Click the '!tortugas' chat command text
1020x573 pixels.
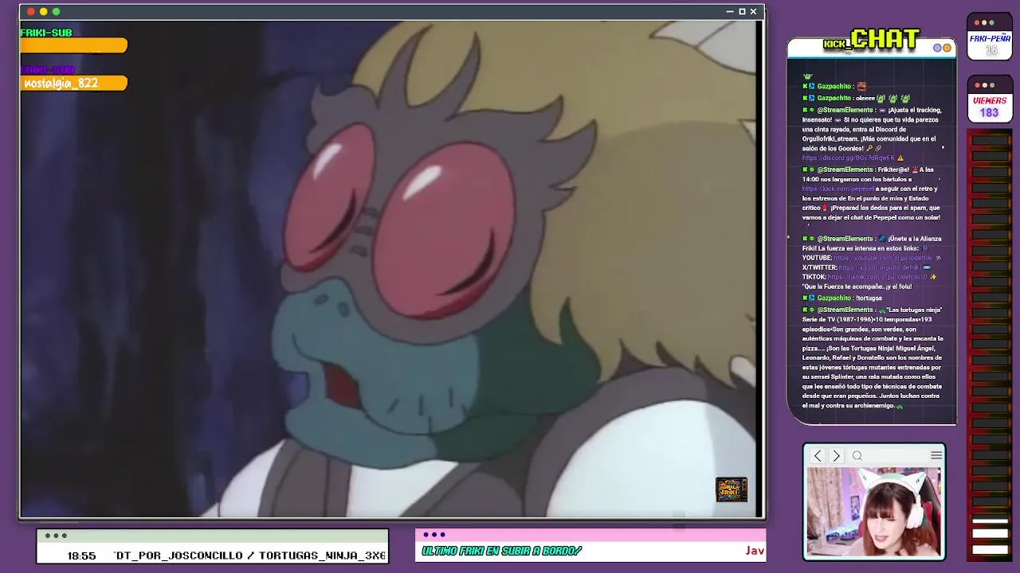coord(869,298)
